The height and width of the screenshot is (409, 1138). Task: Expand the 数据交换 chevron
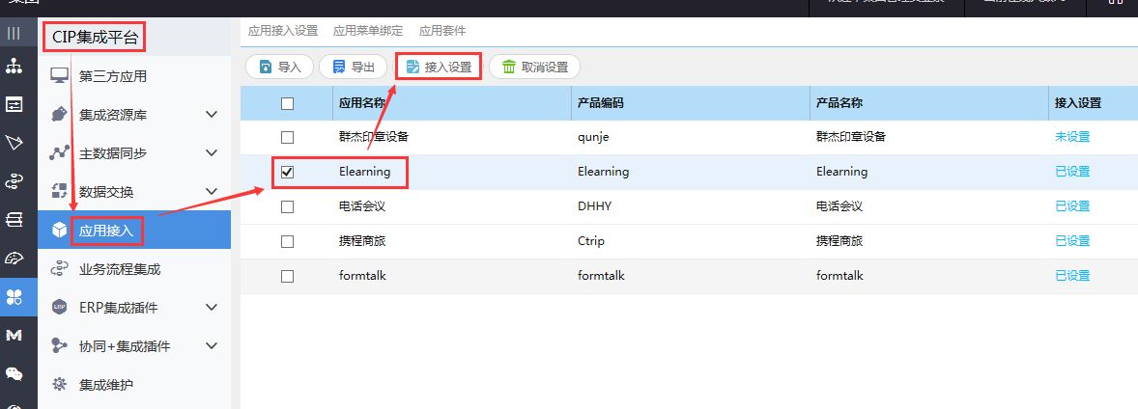[x=212, y=191]
